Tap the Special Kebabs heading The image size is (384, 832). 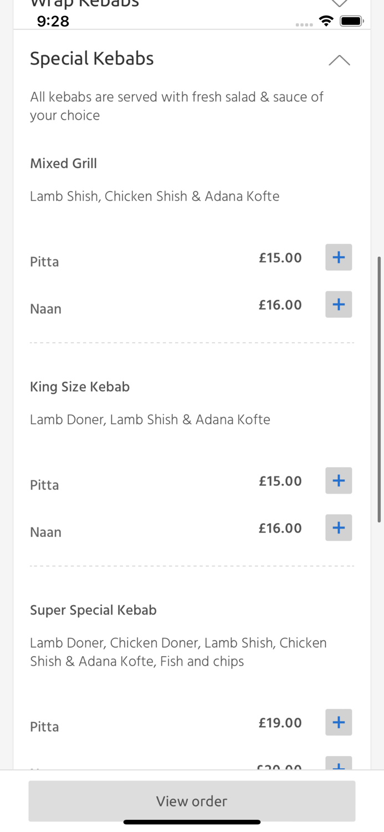click(x=92, y=58)
